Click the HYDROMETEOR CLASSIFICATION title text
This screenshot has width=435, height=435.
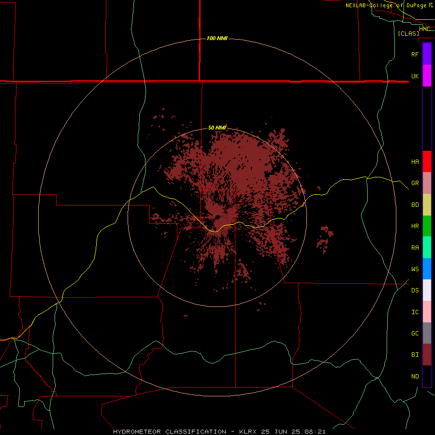click(170, 432)
